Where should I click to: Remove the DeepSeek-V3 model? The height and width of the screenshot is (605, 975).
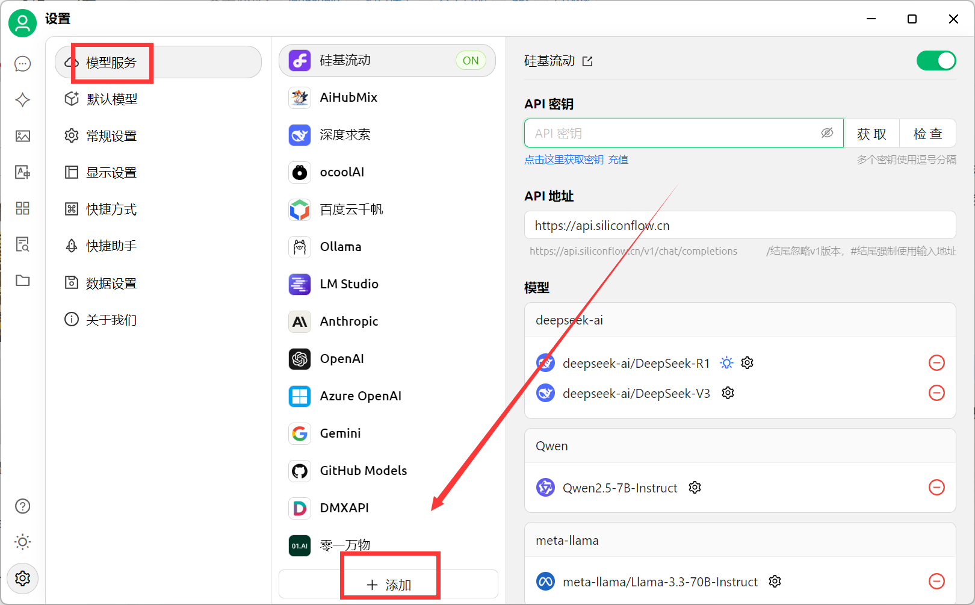tap(937, 393)
